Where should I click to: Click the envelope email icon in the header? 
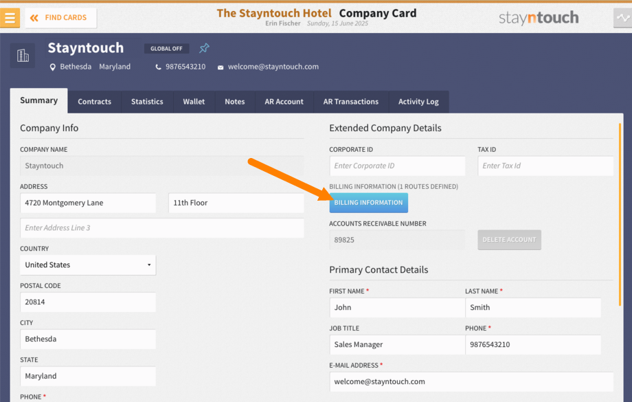click(x=221, y=67)
